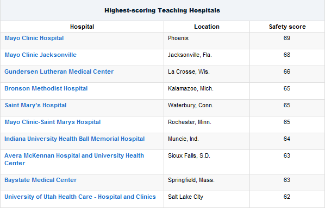The width and height of the screenshot is (325, 208).
Task: Click the Saint Mary's Hospital link
Action: [x=35, y=105]
